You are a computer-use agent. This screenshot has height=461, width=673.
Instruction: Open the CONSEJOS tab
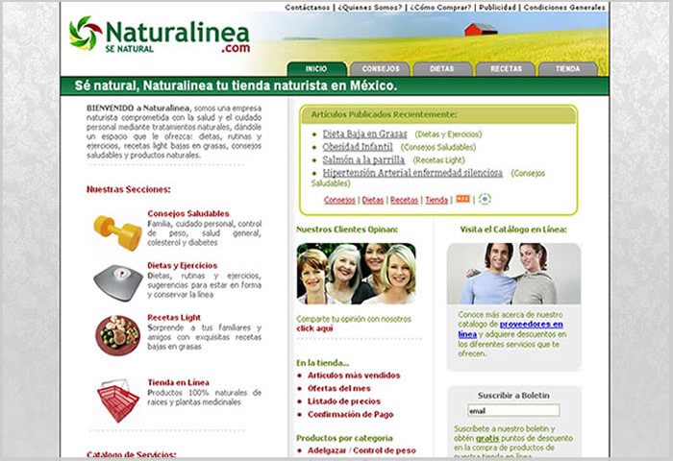[381, 69]
